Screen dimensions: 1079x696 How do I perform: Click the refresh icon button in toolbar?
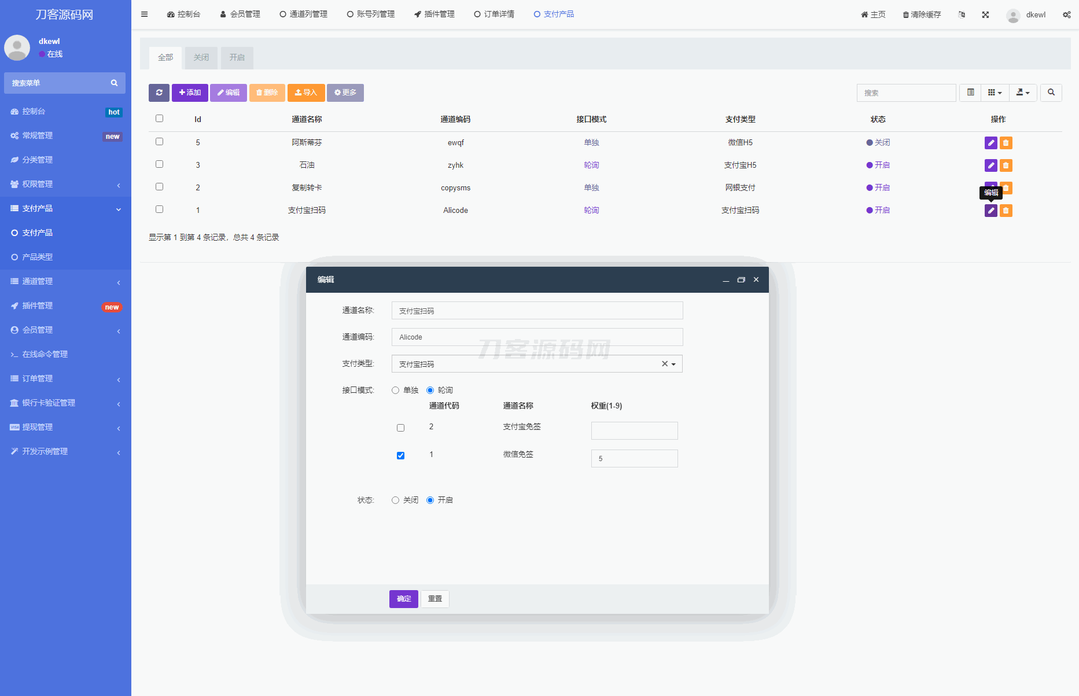[x=159, y=93]
